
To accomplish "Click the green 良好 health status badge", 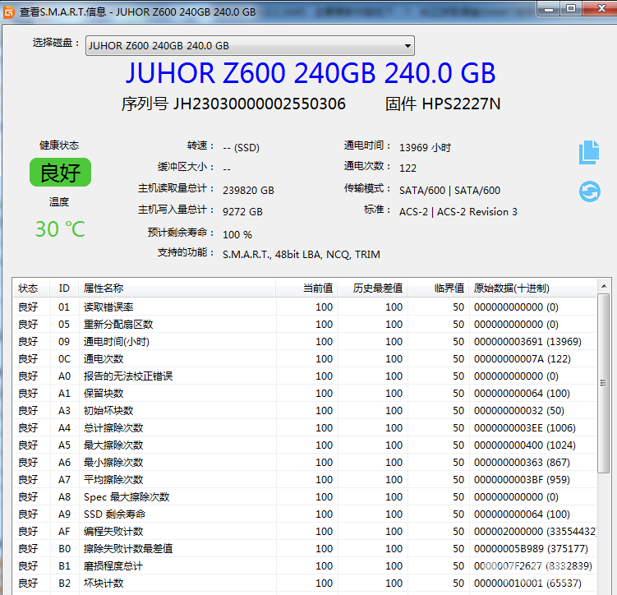I will tap(59, 173).
